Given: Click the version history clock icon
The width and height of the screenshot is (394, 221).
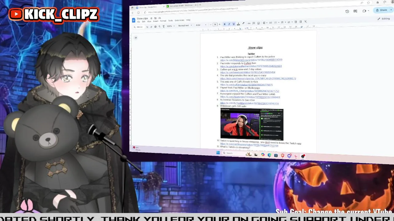Looking at the screenshot, I should point(347,11).
